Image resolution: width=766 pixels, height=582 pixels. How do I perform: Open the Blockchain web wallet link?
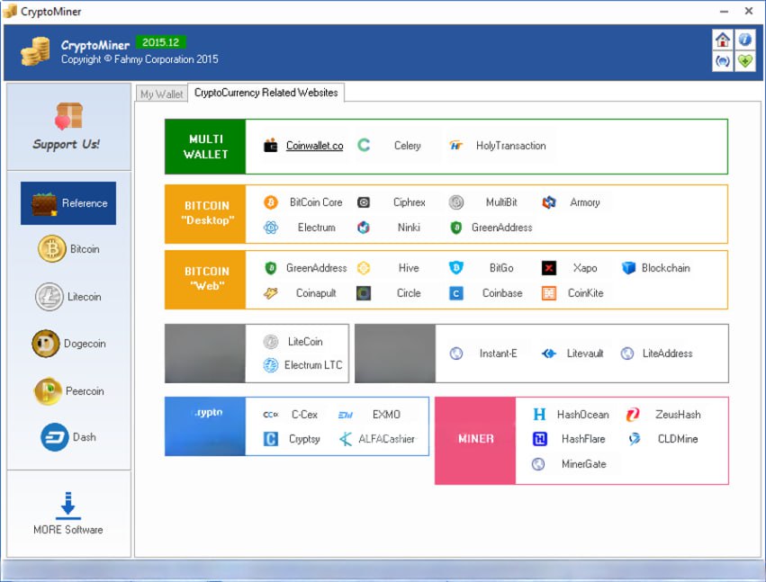click(x=665, y=268)
